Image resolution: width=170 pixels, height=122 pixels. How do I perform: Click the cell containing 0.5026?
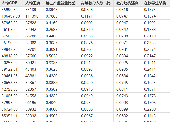(52, 56)
